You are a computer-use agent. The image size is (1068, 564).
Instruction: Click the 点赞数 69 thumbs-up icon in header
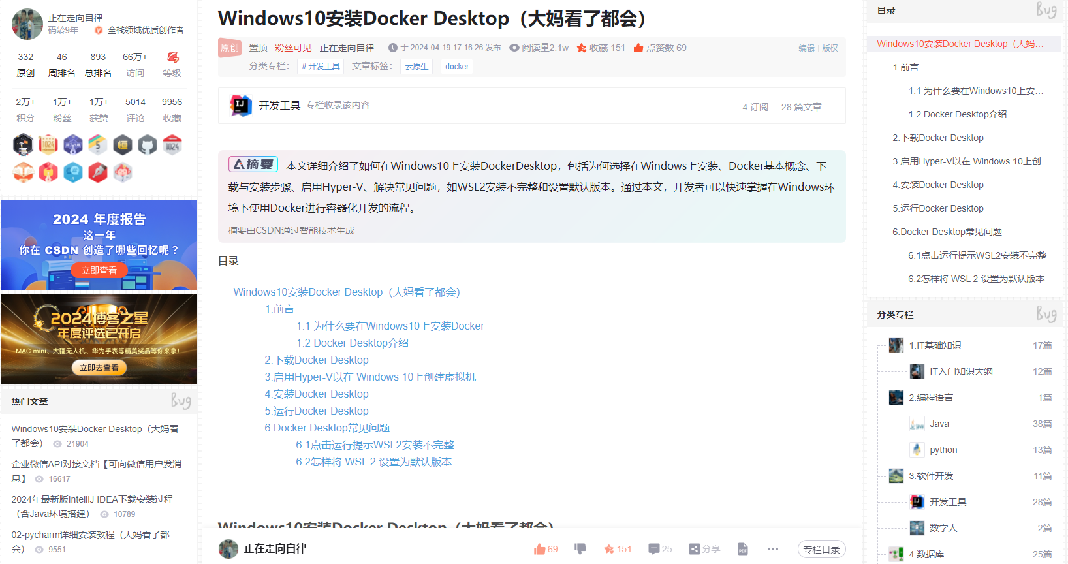pos(638,48)
